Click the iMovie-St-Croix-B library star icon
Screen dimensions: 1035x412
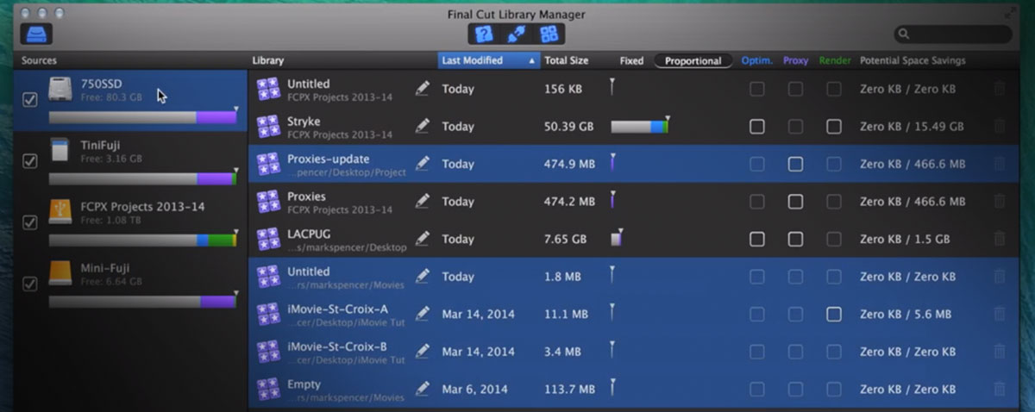[x=268, y=352]
